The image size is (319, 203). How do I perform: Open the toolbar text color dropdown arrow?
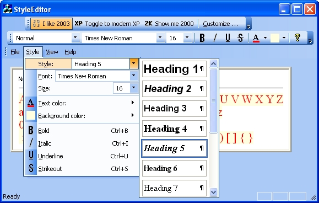[x=265, y=38]
